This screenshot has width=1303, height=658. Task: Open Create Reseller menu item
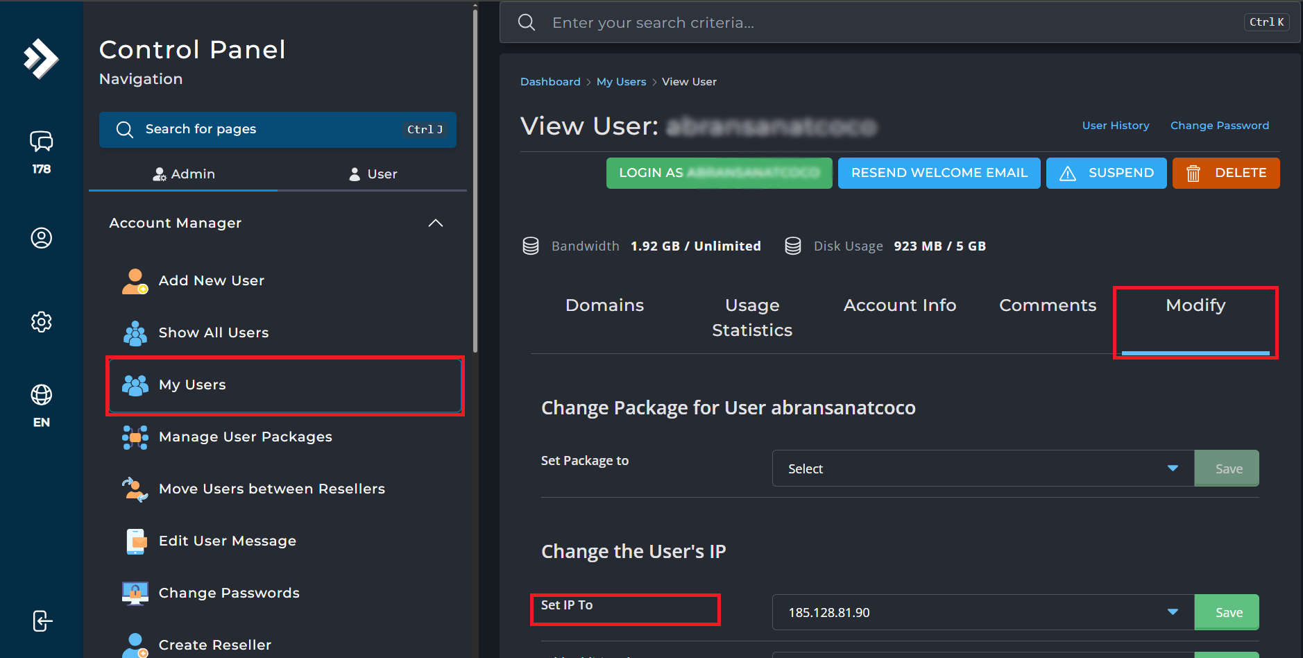(284, 645)
